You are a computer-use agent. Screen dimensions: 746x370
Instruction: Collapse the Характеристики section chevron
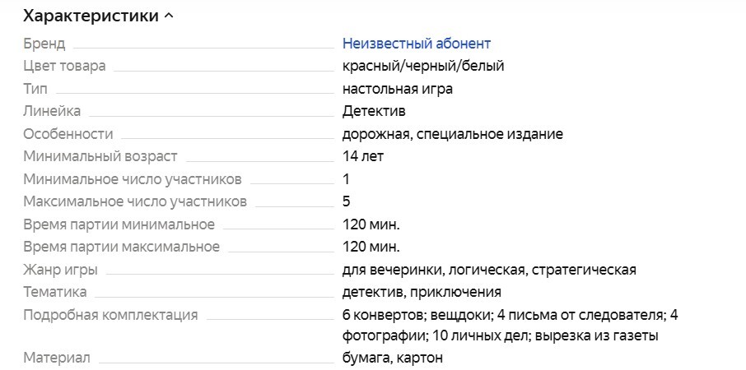tap(169, 16)
